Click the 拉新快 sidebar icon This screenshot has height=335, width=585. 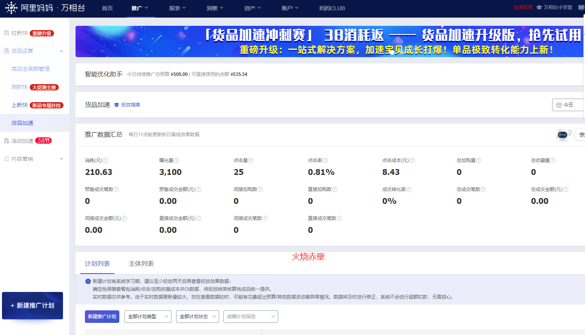point(7,33)
